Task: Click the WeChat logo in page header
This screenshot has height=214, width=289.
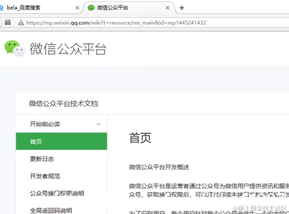Action: (x=15, y=48)
